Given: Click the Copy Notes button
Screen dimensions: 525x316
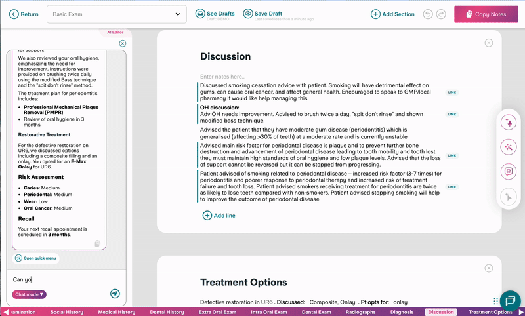Looking at the screenshot, I should 486,14.
